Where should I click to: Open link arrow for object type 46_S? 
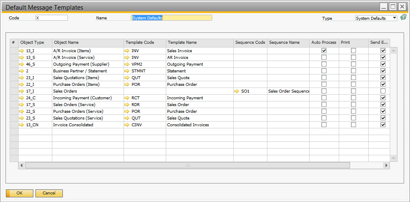pyautogui.click(x=22, y=64)
